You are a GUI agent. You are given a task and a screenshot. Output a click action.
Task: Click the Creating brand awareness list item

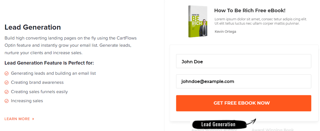[x=37, y=82]
